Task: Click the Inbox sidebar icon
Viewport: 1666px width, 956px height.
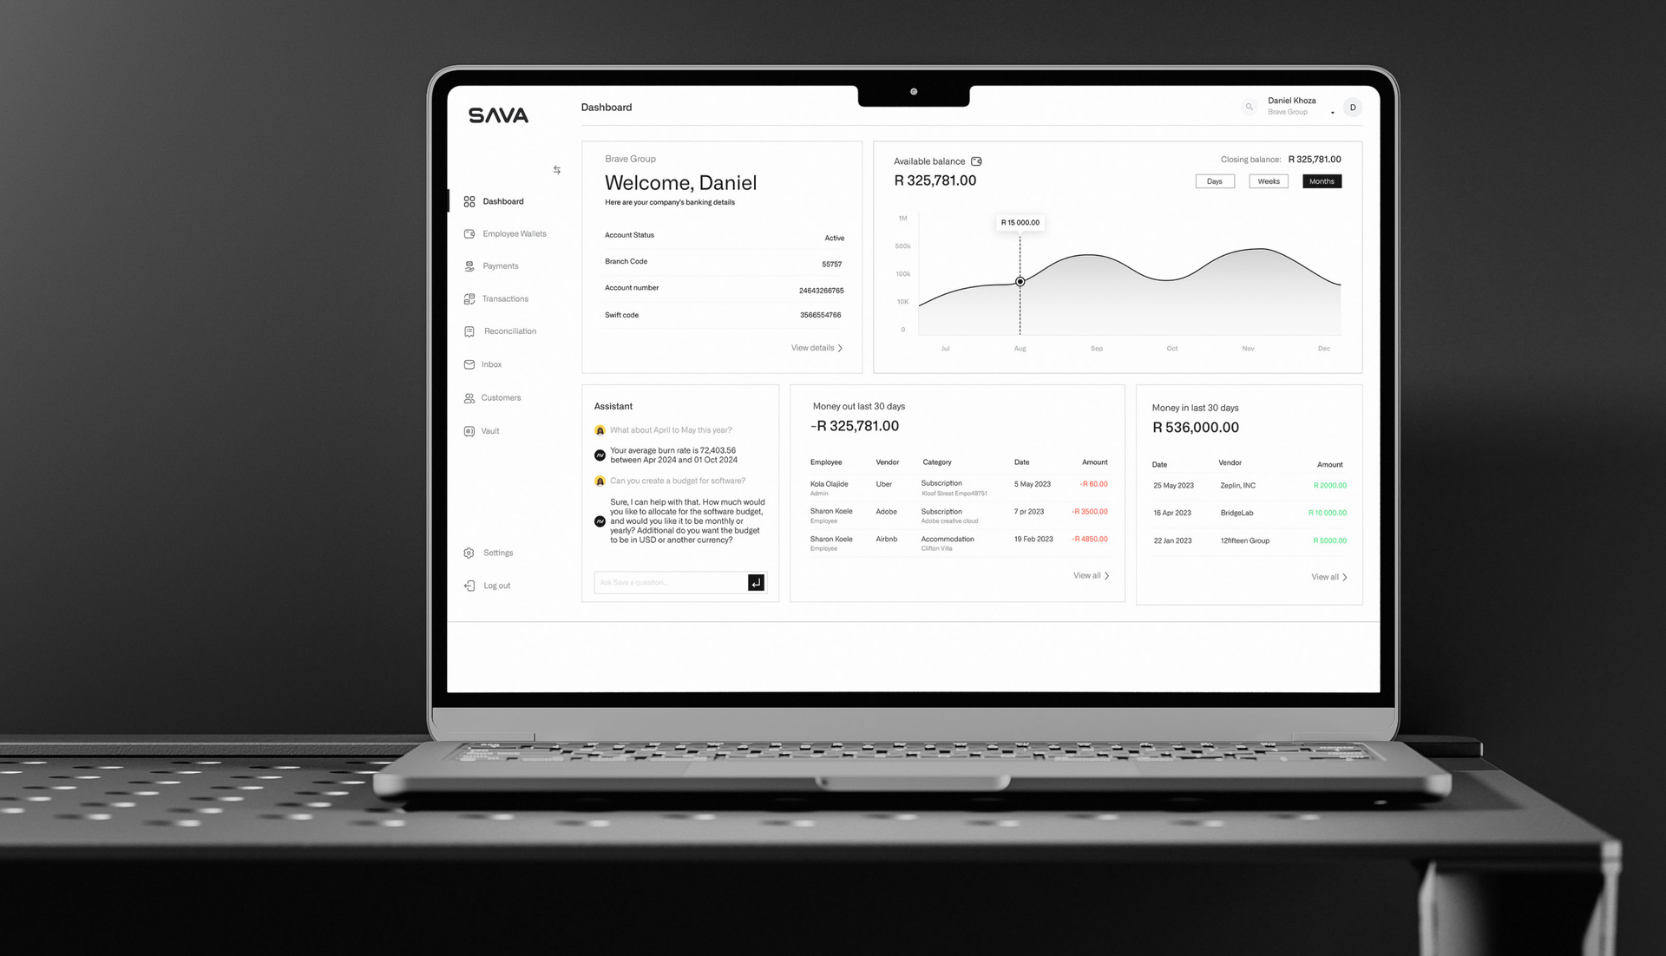Action: pos(471,363)
